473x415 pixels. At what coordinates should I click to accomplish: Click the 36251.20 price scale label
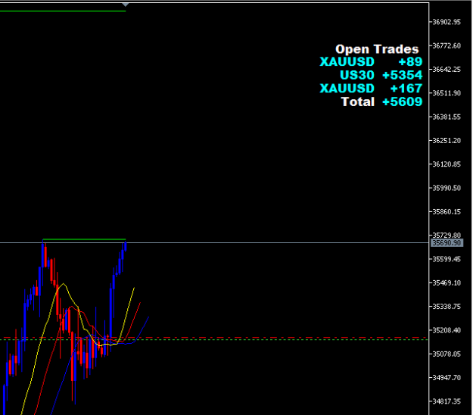pyautogui.click(x=447, y=141)
